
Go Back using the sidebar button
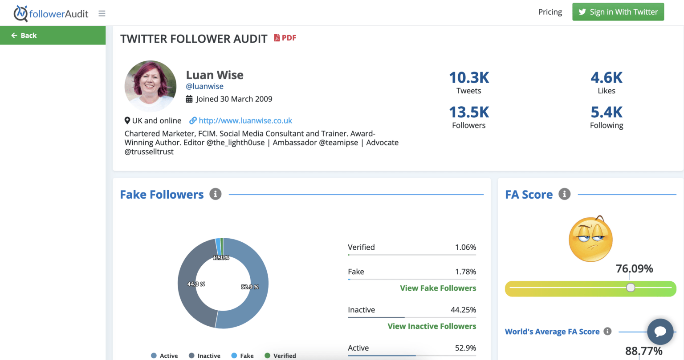point(23,35)
